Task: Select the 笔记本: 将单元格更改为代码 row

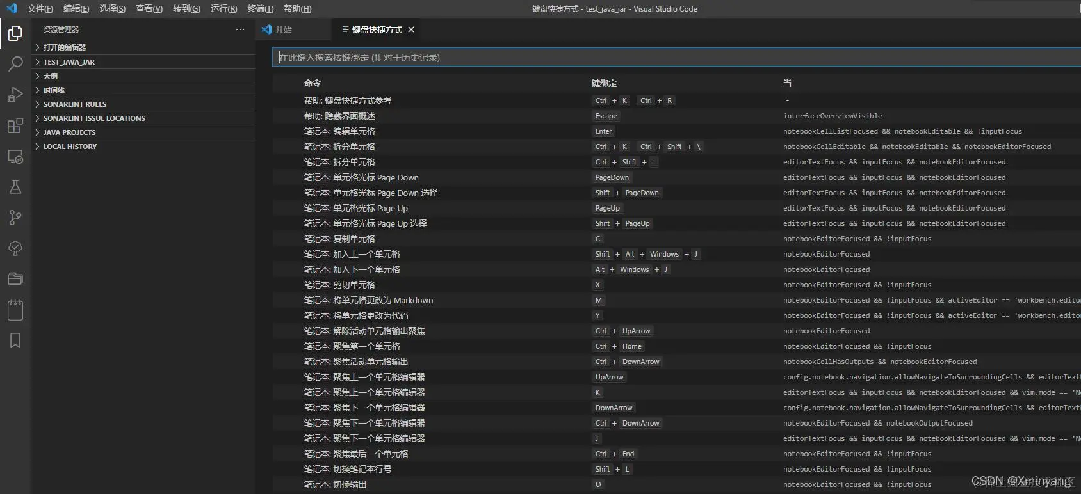Action: pos(676,315)
